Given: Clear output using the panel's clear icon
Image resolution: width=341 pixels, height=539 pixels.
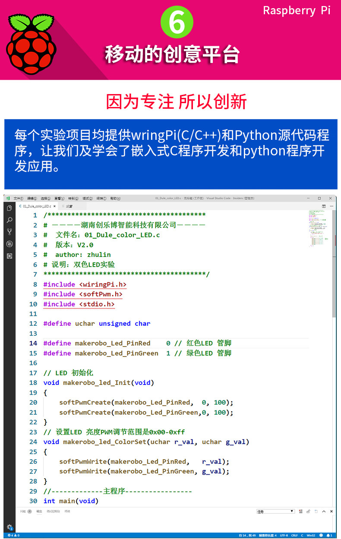Looking at the screenshot, I should (301, 511).
